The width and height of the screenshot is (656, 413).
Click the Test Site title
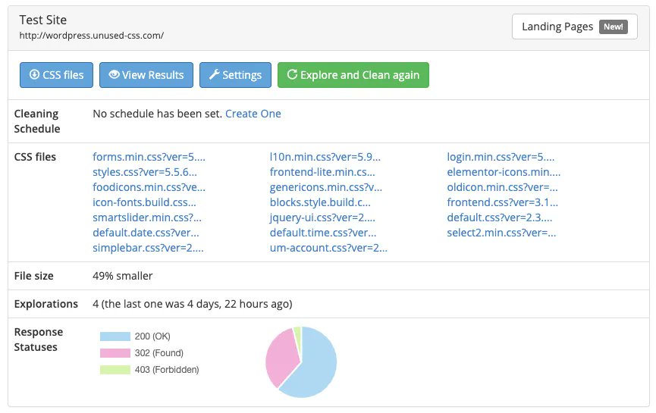pyautogui.click(x=42, y=20)
